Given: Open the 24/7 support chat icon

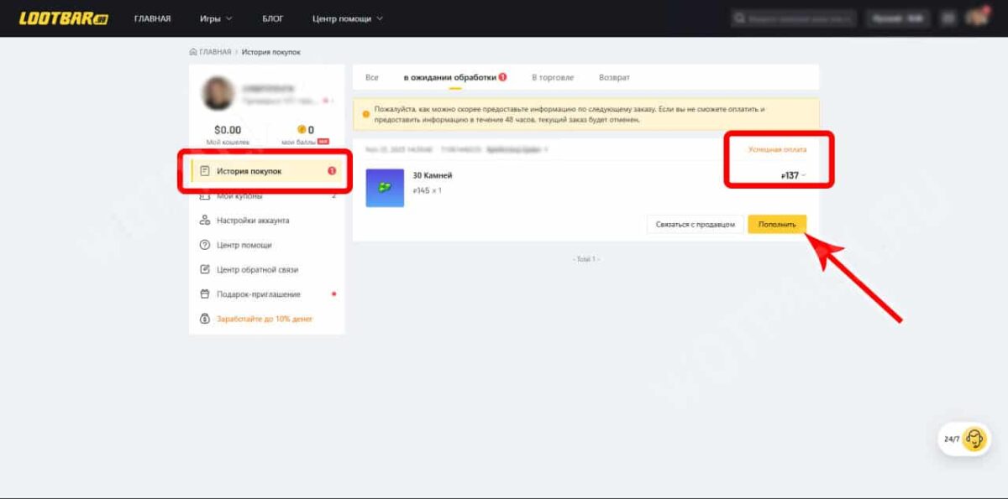Looking at the screenshot, I should (974, 439).
